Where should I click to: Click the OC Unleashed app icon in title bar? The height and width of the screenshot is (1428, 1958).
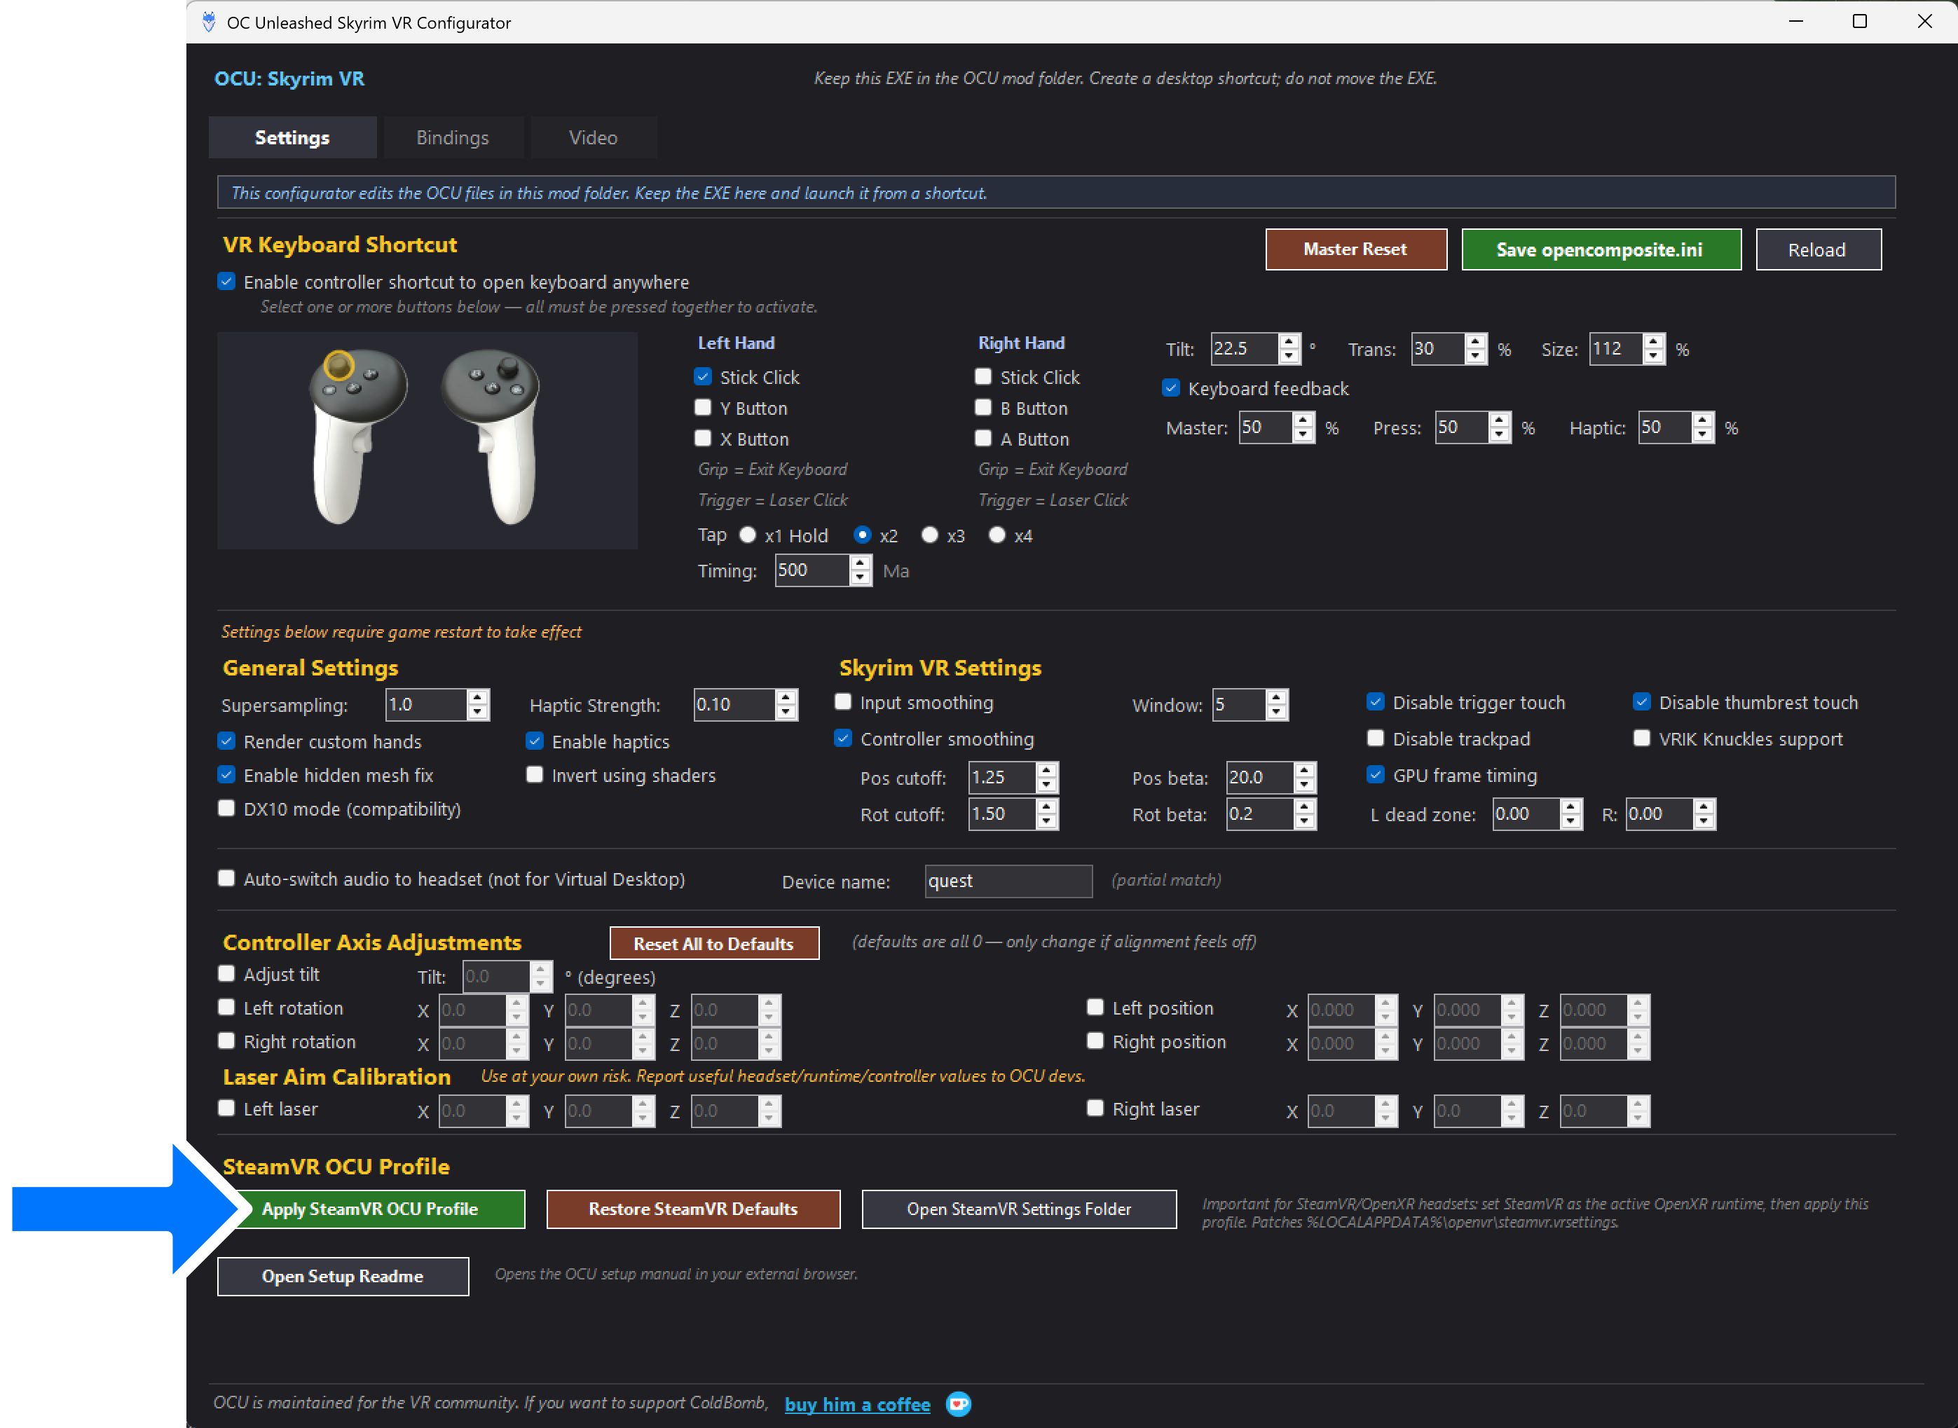[x=208, y=22]
